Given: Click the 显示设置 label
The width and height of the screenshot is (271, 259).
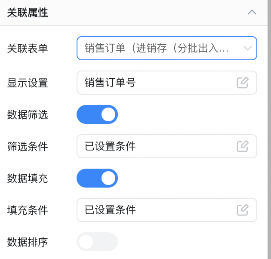Looking at the screenshot, I should tap(28, 83).
